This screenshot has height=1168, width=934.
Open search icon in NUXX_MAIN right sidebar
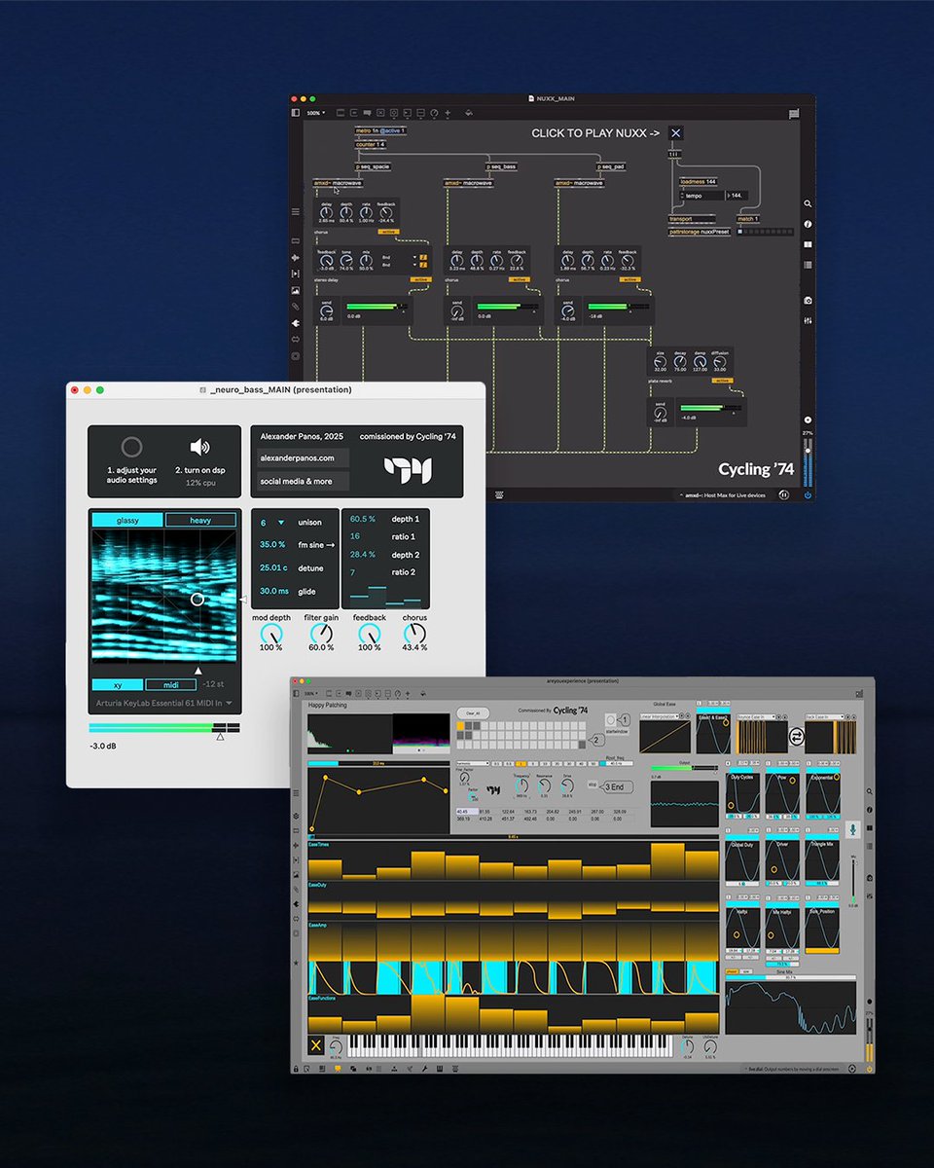808,203
